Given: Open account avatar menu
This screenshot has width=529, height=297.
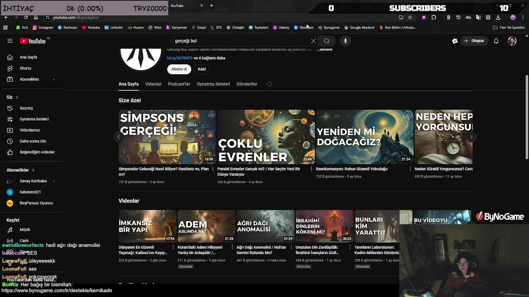Looking at the screenshot, I should [512, 41].
